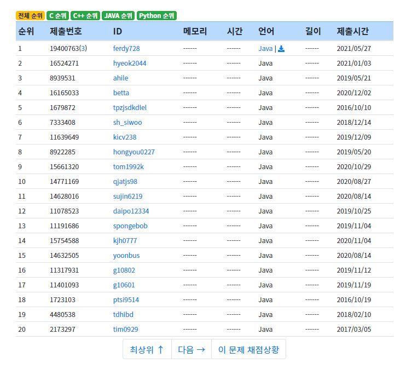Click submission number 16165033
The image size is (406, 369).
pyautogui.click(x=64, y=93)
